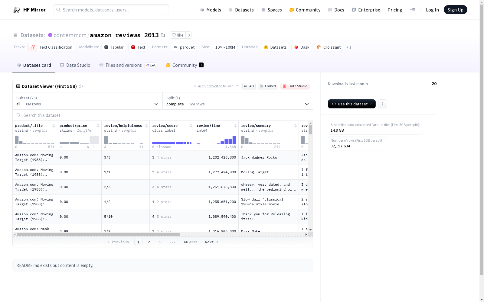Open the Files and versions tab

128,65
